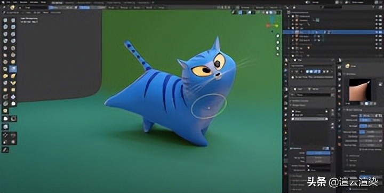Image resolution: width=384 pixels, height=193 pixels.
Task: Choose the Nudge brush
Action: 5,90
